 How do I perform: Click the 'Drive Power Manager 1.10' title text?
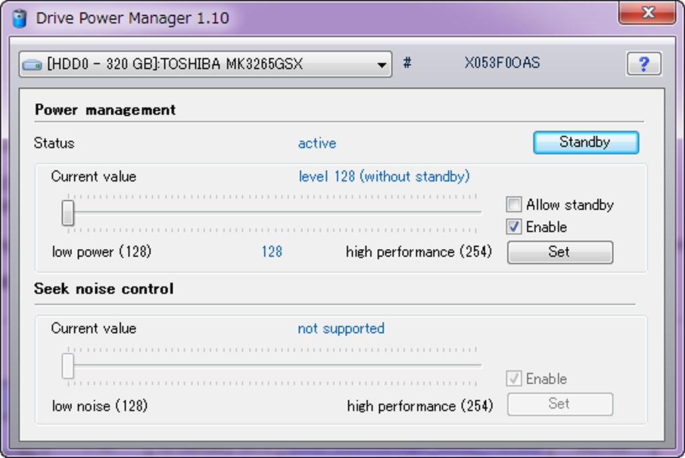point(132,18)
